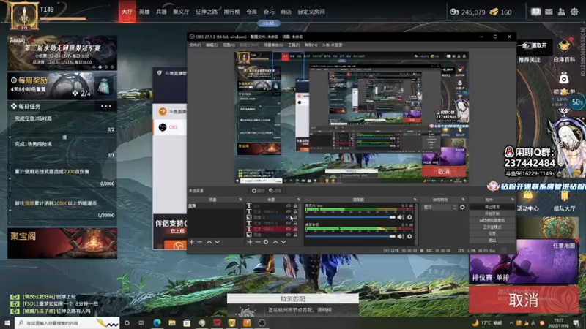The width and height of the screenshot is (586, 329).
Task: Mute the desktop audio speaker icon
Action: point(401,236)
